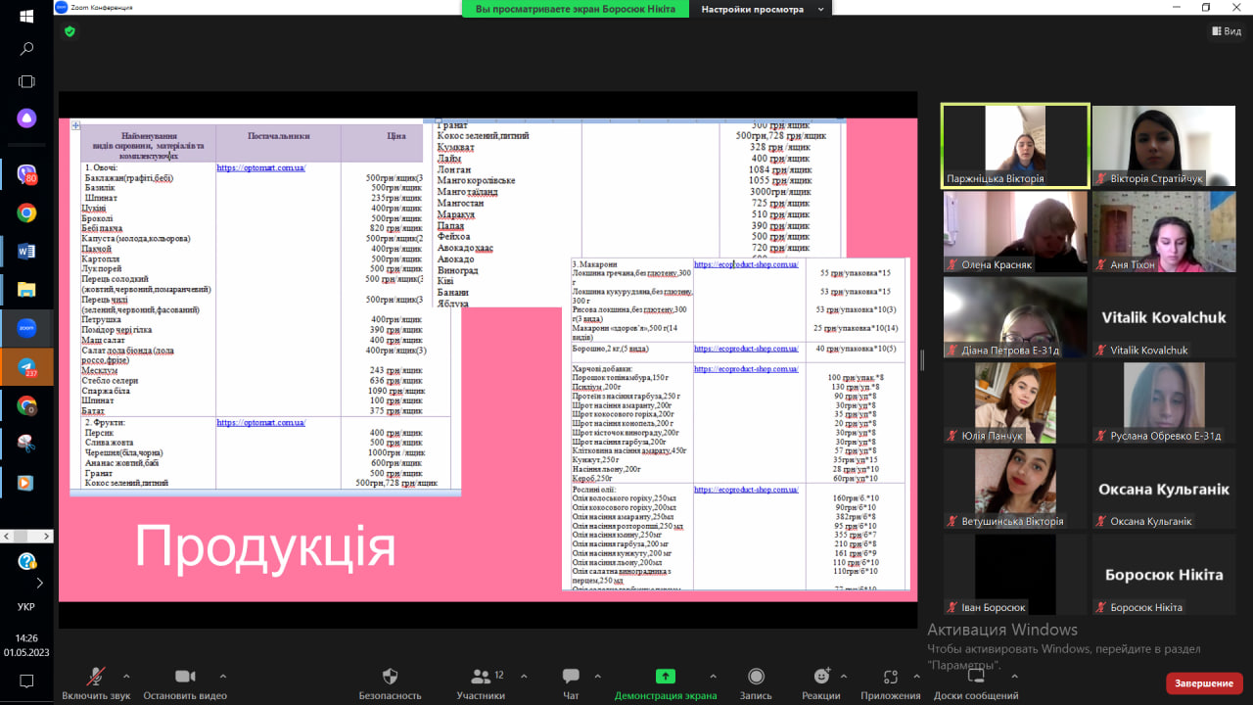Unmute microphone with Включить звук
Screen dimensions: 1253x705
pos(96,677)
